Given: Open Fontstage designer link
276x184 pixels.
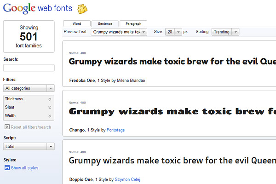Looking at the screenshot, I should click(x=115, y=130).
